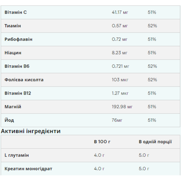Click the В одній порції column header
This screenshot has width=181, height=181.
click(155, 142)
